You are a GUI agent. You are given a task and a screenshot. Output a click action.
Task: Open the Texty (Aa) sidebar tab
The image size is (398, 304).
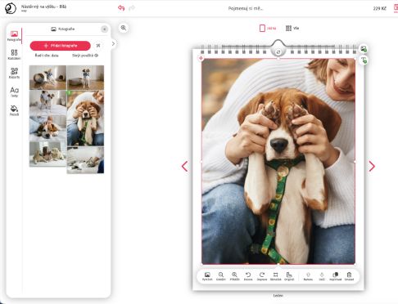[14, 92]
